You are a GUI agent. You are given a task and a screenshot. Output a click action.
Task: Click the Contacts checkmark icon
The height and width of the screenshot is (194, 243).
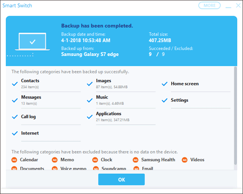click(x=15, y=84)
